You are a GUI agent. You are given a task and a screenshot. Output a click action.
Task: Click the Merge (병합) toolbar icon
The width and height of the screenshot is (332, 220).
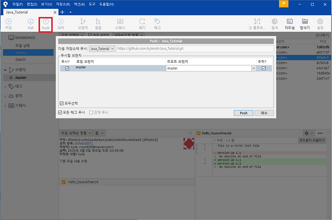(98, 24)
